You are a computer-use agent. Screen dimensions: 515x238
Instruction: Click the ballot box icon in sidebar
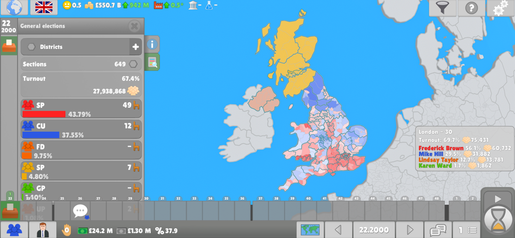(9, 46)
